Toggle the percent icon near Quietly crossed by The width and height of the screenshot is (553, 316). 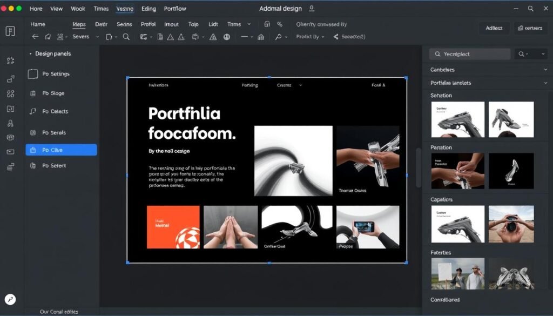tap(279, 24)
